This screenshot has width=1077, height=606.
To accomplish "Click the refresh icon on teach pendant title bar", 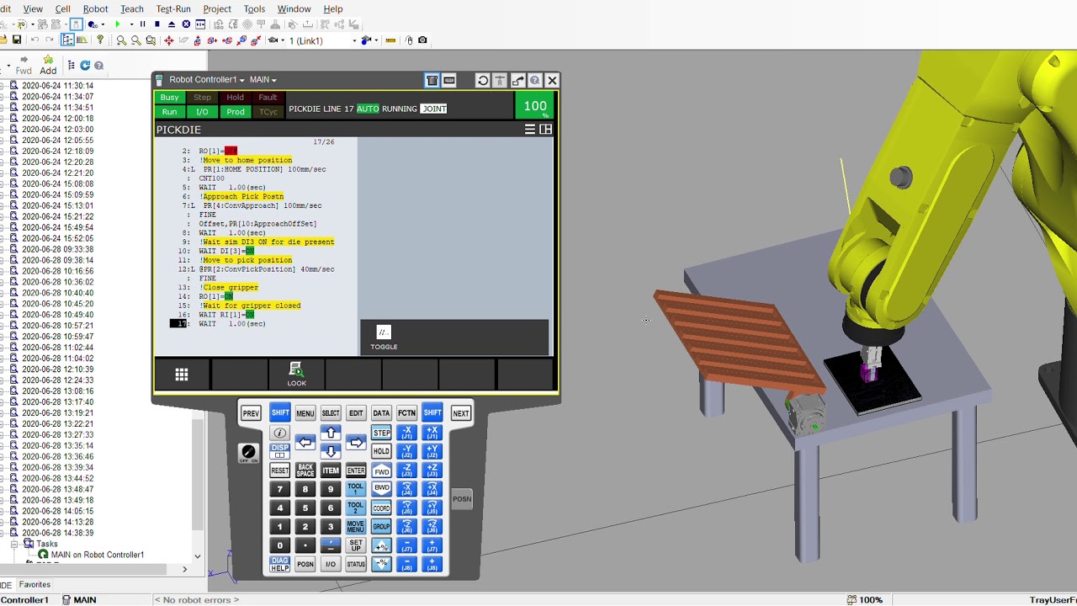I will [483, 80].
